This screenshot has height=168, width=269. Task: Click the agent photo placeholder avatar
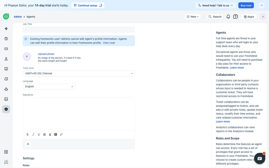tap(27, 56)
